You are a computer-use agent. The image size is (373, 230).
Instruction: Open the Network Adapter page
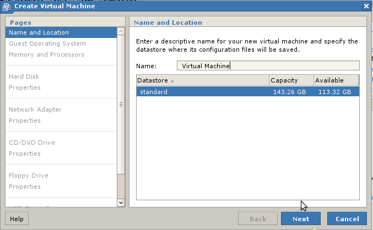(x=35, y=109)
